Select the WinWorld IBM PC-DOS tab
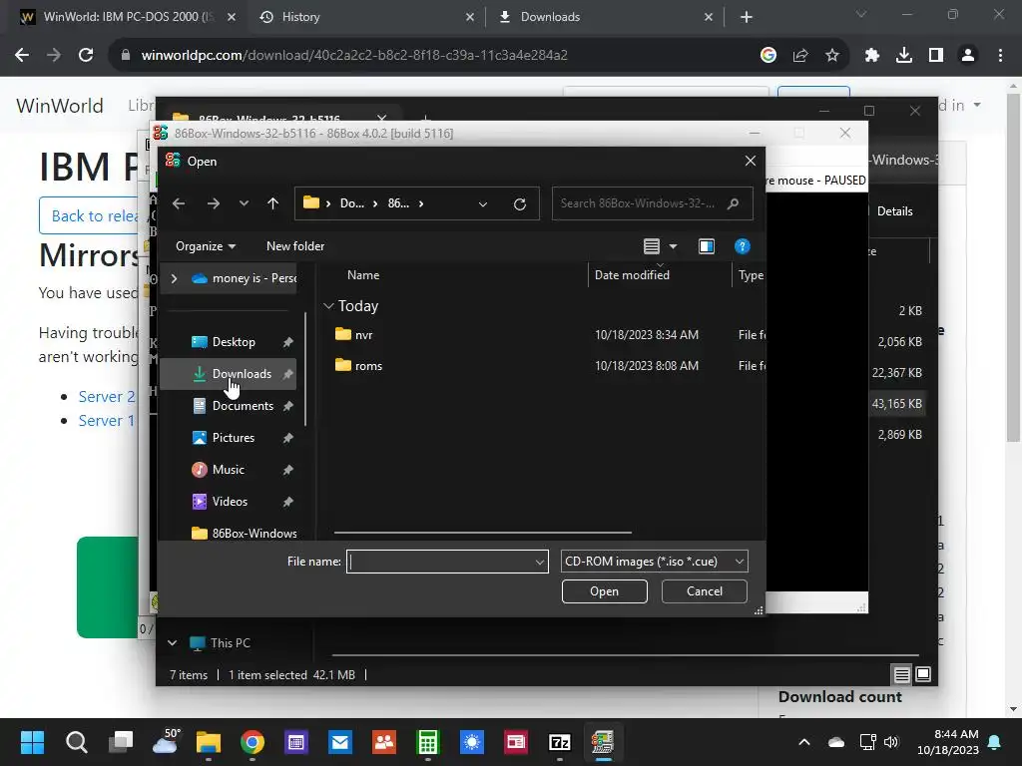Image resolution: width=1022 pixels, height=766 pixels. 128,17
